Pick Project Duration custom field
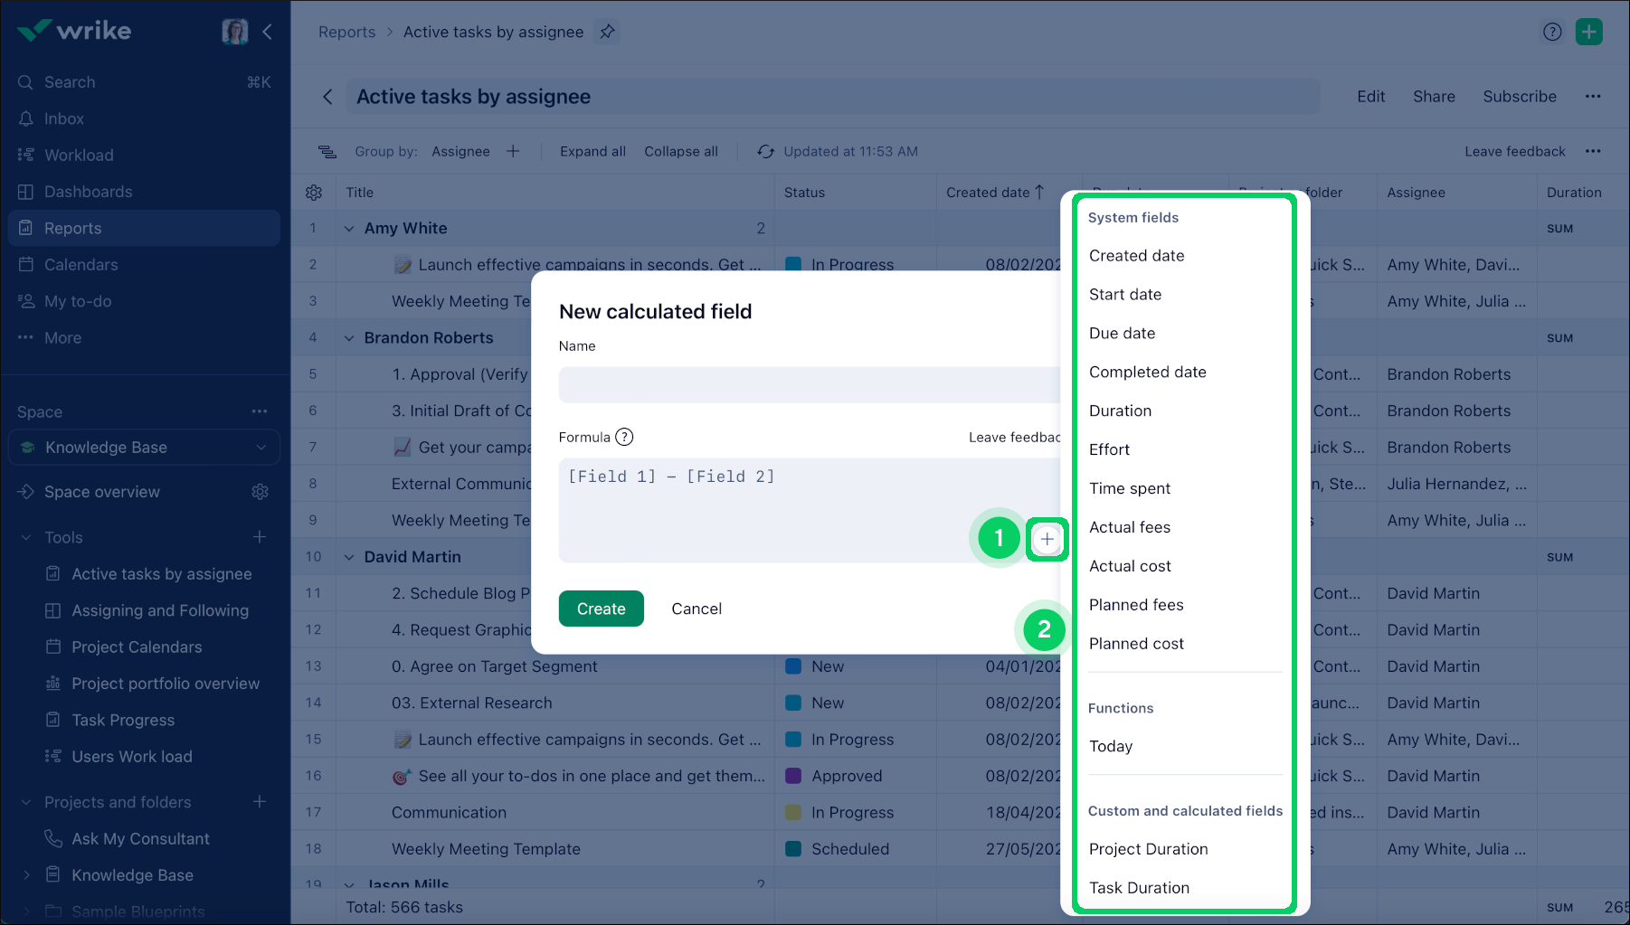The image size is (1630, 925). tap(1148, 849)
